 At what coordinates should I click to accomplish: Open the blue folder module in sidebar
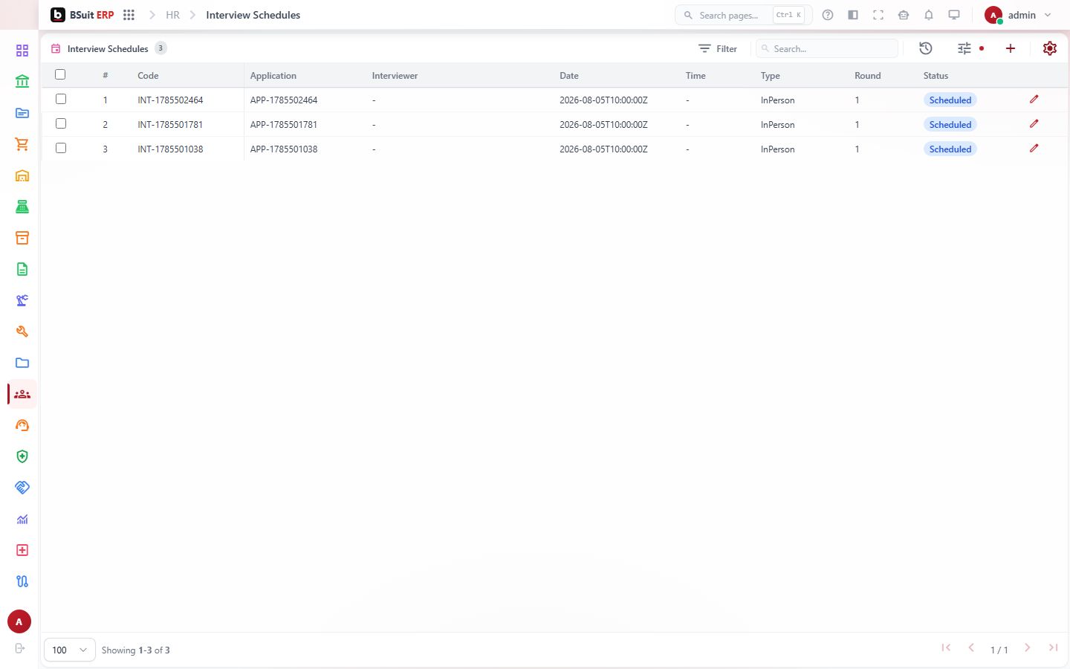tap(22, 363)
